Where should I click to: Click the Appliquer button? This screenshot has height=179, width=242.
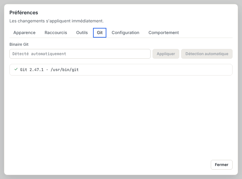tap(166, 54)
